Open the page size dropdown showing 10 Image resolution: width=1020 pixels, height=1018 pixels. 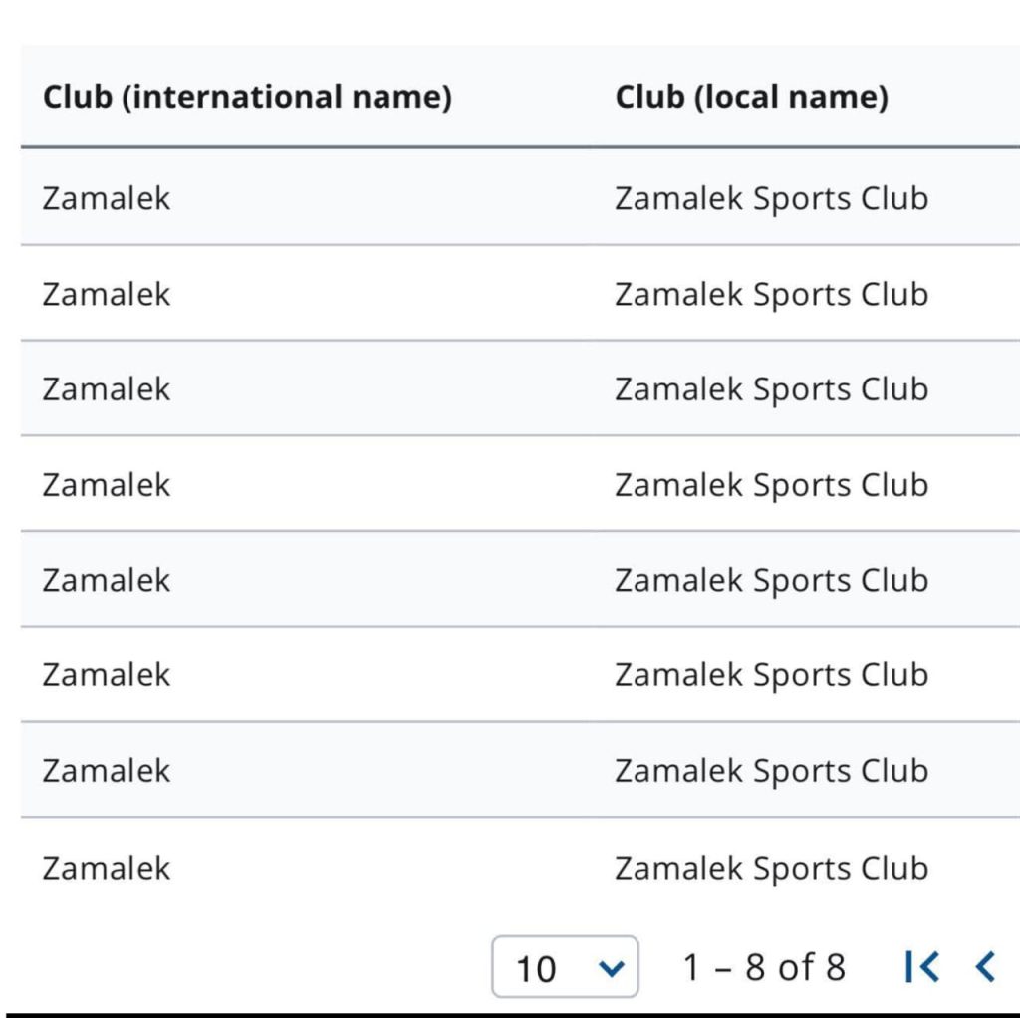point(564,965)
